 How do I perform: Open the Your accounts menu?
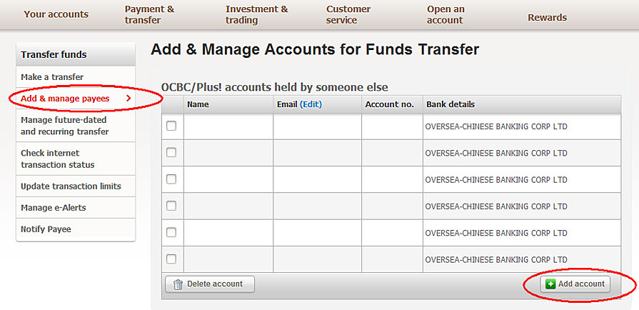coord(56,15)
